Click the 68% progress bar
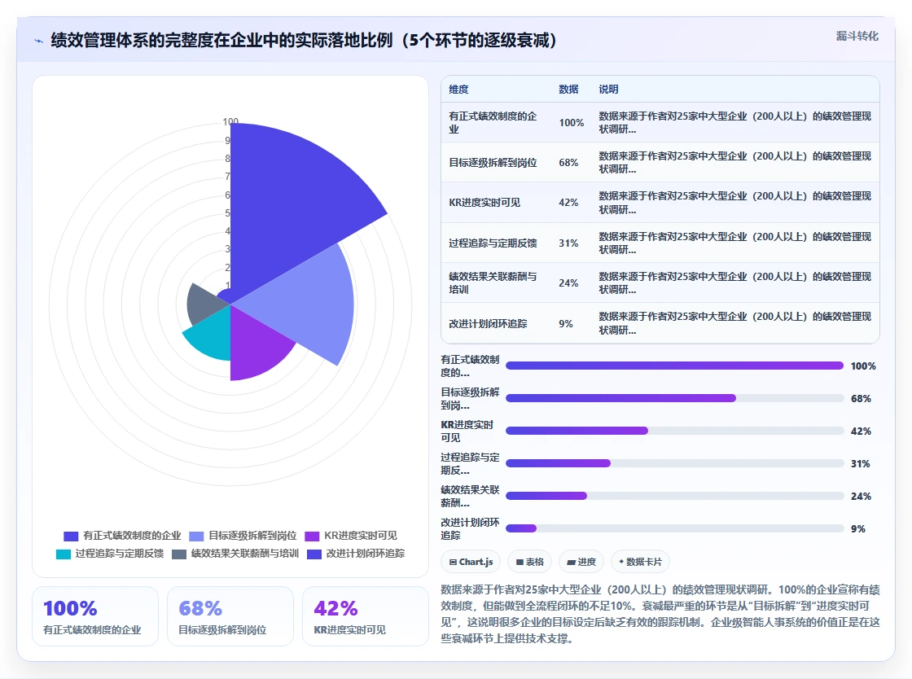 point(675,398)
